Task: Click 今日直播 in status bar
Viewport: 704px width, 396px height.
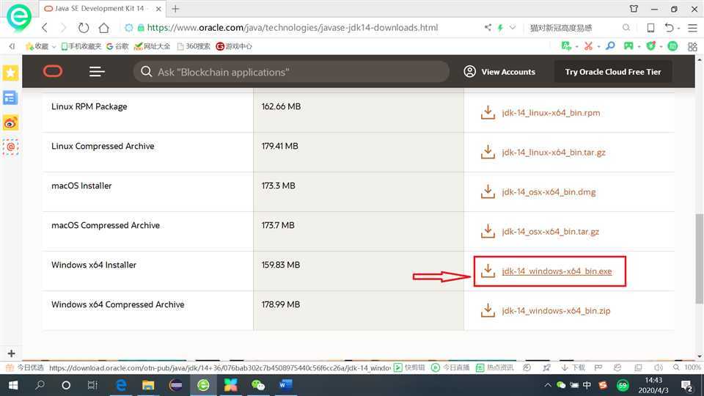Action: coord(450,367)
